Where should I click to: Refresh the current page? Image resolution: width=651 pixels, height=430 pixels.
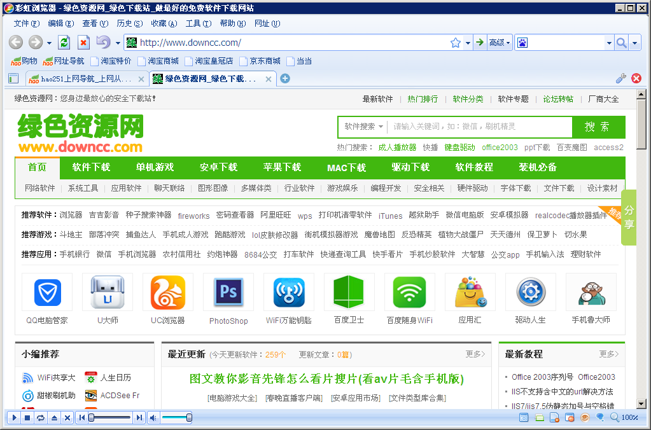click(x=62, y=43)
